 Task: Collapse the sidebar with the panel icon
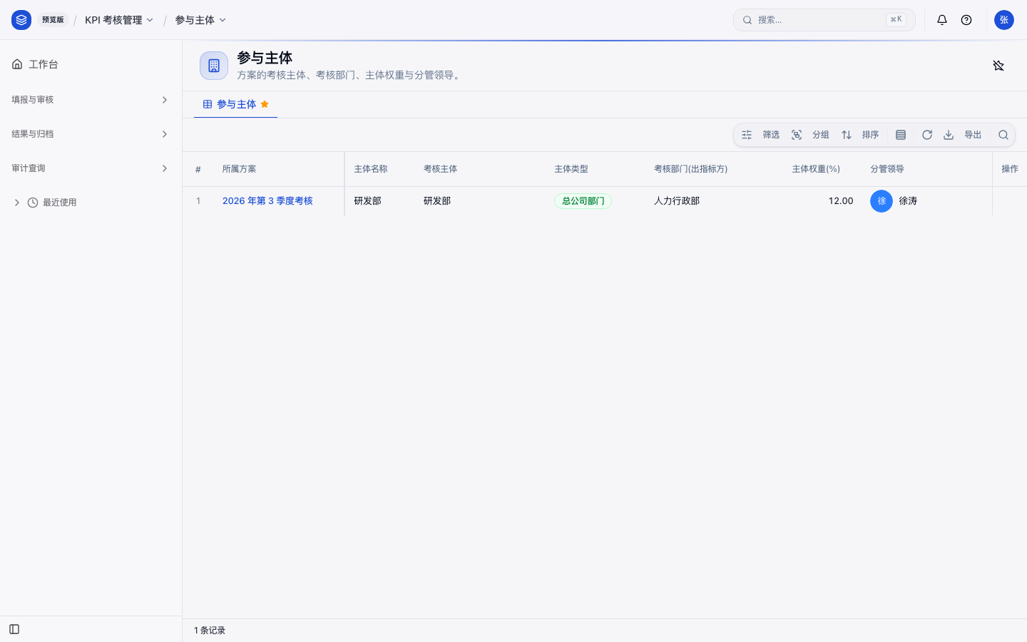pos(14,629)
